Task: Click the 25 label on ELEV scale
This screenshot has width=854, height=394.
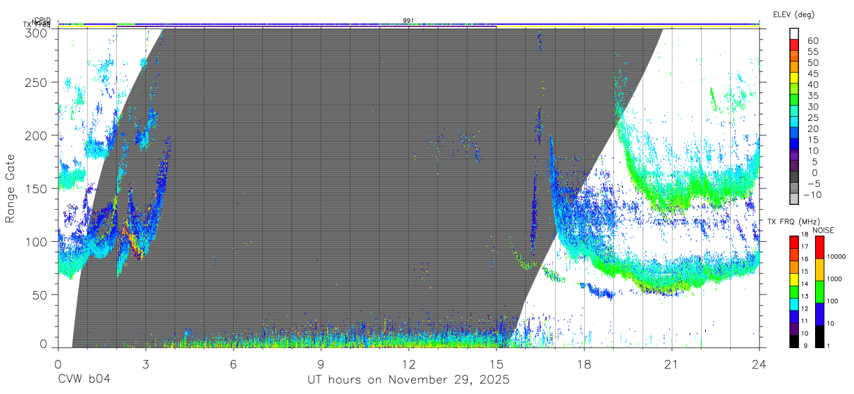Action: (812, 118)
